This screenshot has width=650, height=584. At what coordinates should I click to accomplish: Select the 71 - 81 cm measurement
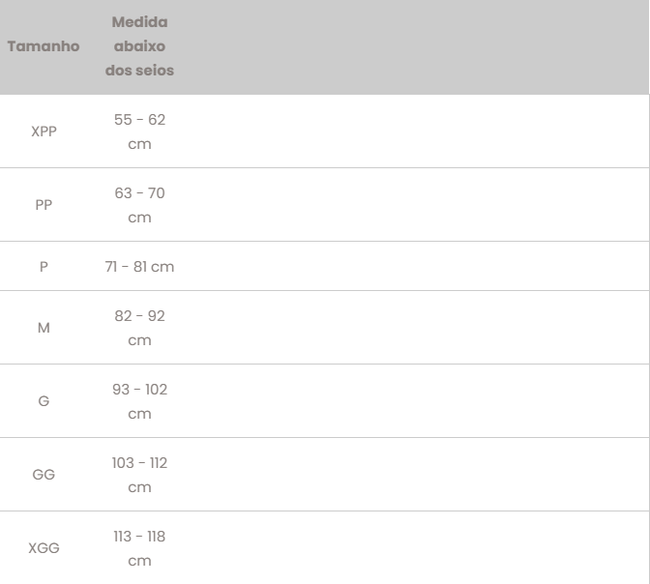coord(139,267)
